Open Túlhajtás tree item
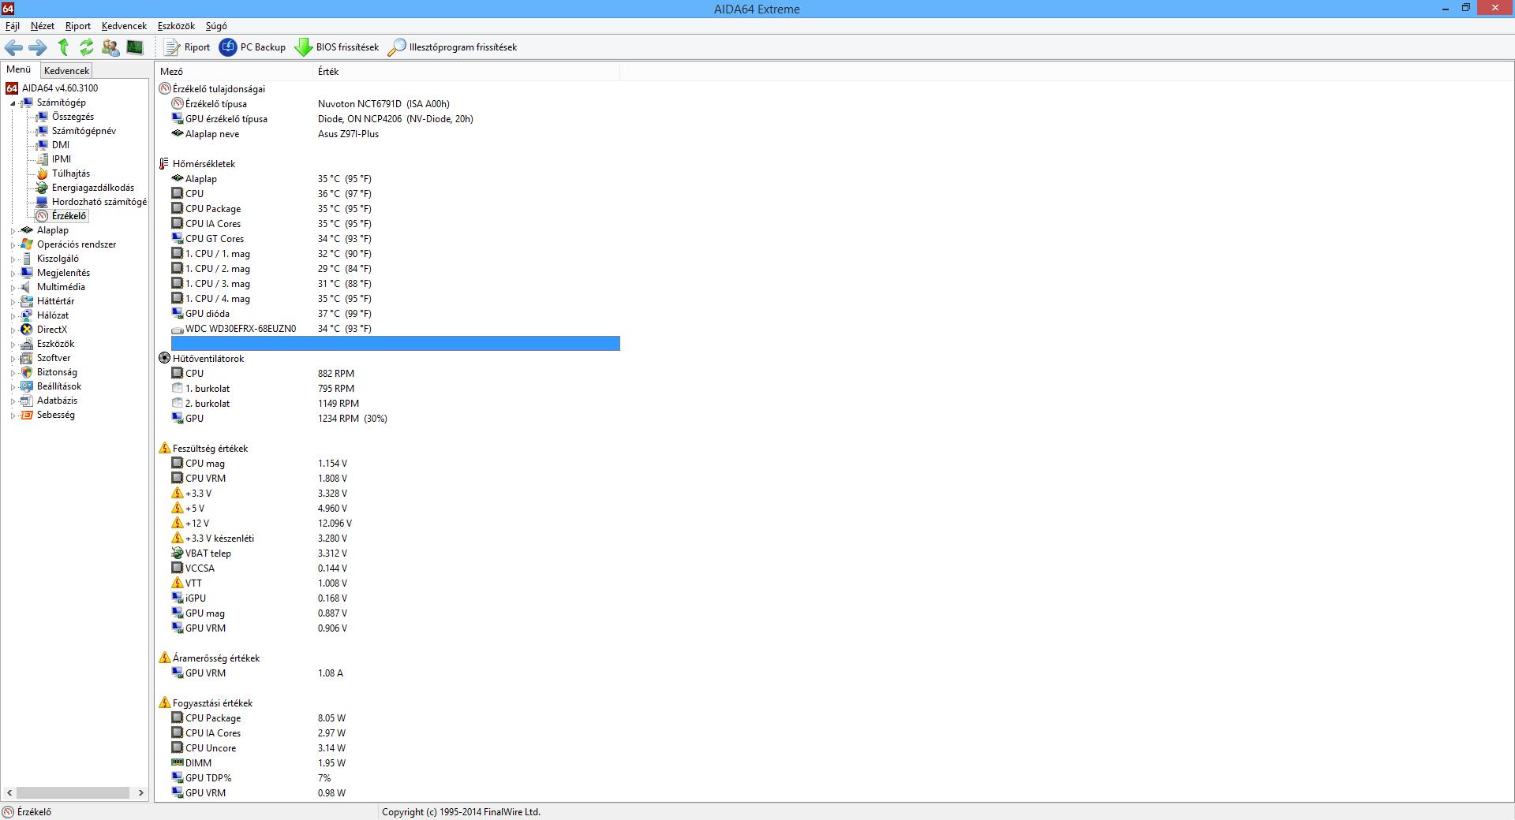The image size is (1515, 820). tap(71, 173)
